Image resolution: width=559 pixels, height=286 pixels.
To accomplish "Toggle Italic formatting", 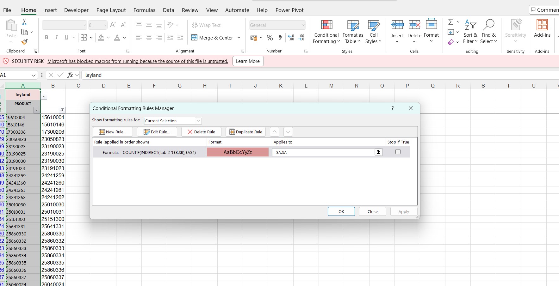I will point(56,38).
